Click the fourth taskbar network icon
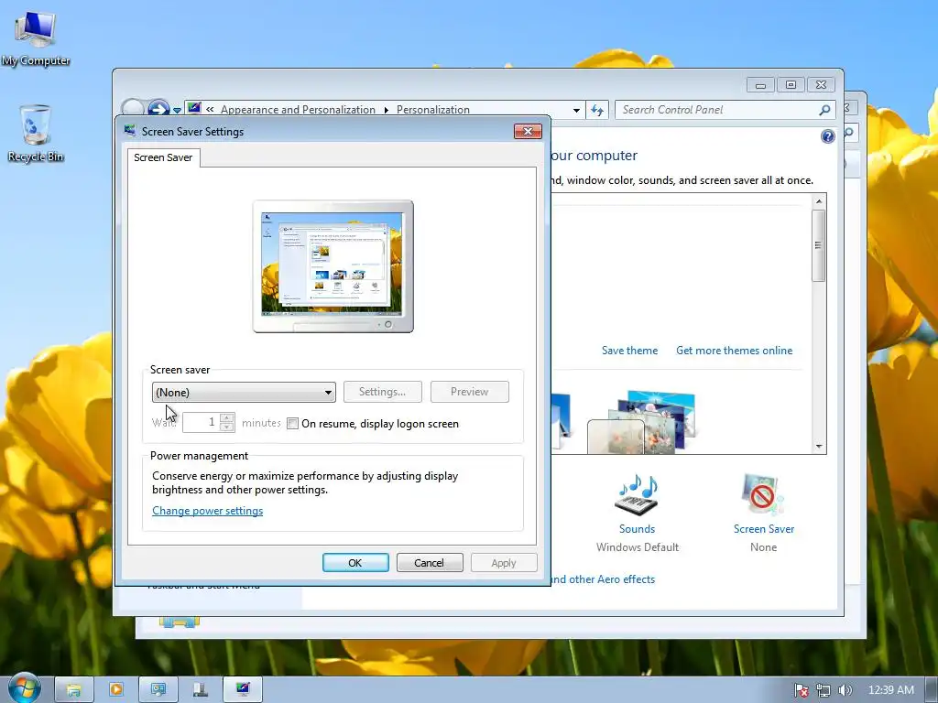The height and width of the screenshot is (703, 938). click(x=201, y=690)
